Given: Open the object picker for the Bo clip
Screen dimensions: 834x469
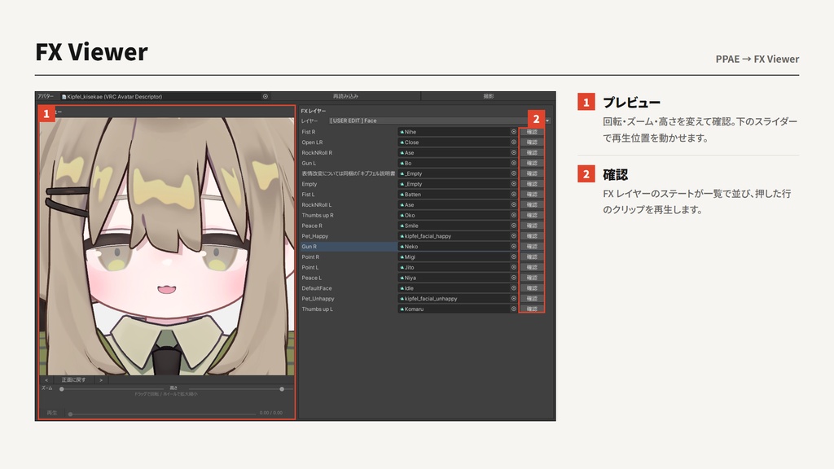Looking at the screenshot, I should pyautogui.click(x=514, y=163).
